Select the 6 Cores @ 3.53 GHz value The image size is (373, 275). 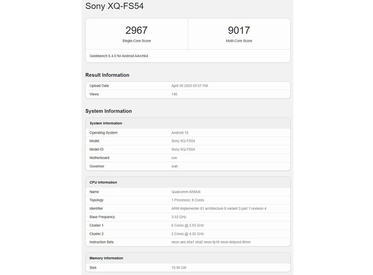pos(188,225)
